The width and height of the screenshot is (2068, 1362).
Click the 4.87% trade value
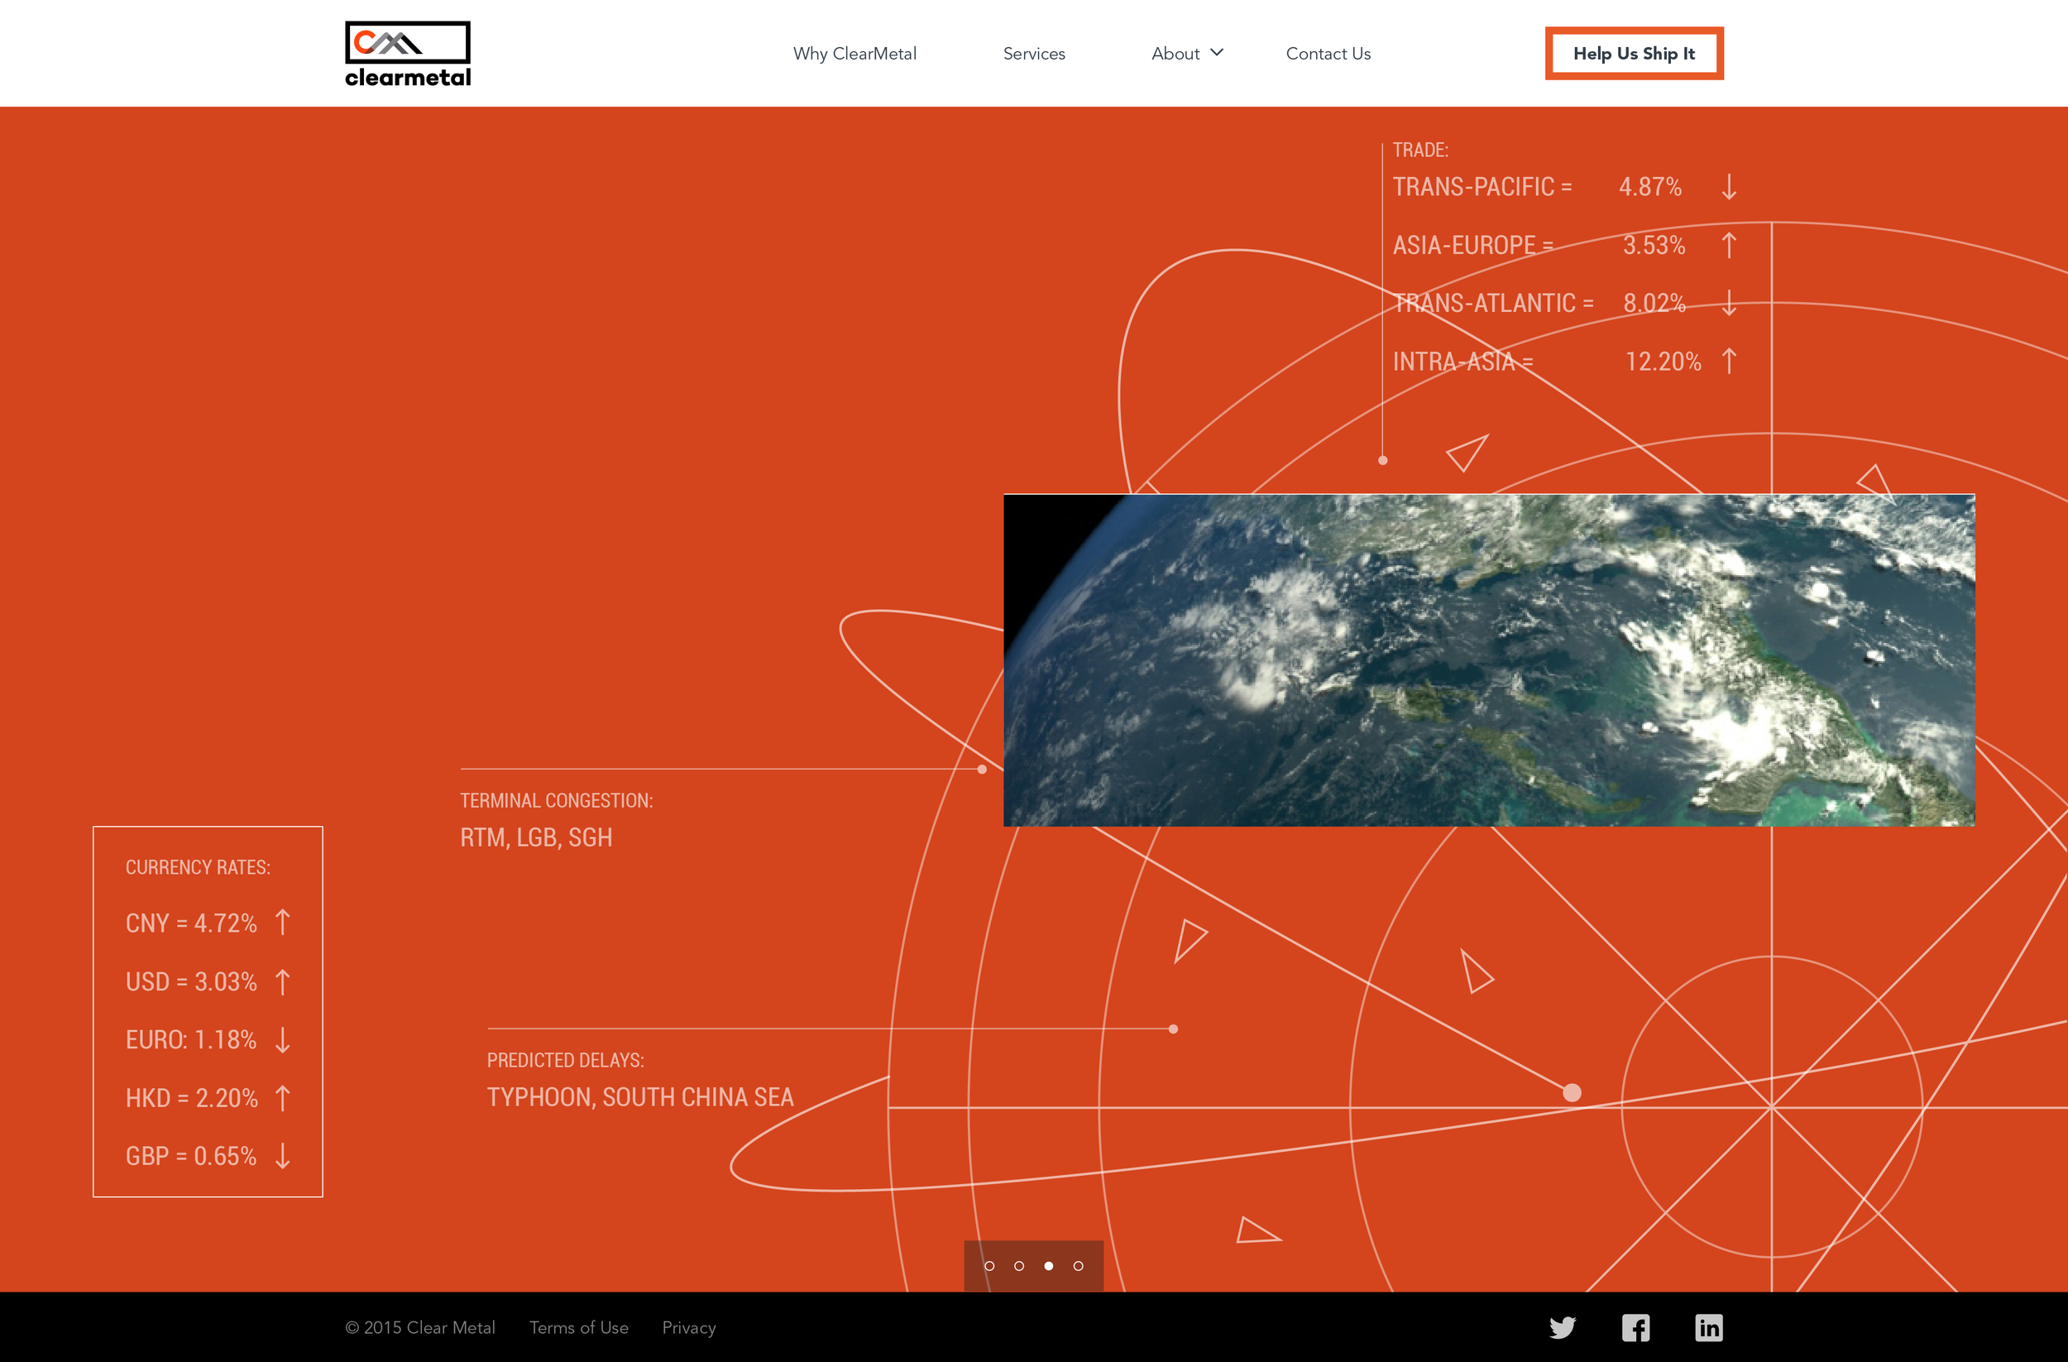click(1650, 187)
